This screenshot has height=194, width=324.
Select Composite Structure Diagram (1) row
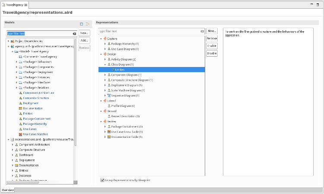point(152,80)
